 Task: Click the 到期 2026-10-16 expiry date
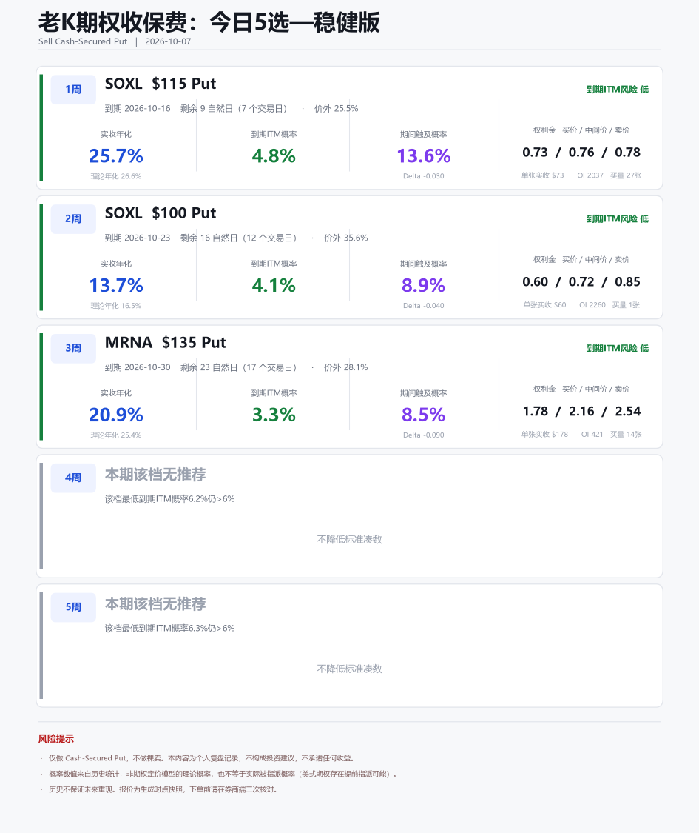[138, 108]
